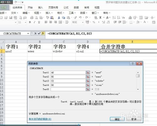157x126 pixels.
Task: Select cell A2 containing assf
Action: (x=16, y=51)
